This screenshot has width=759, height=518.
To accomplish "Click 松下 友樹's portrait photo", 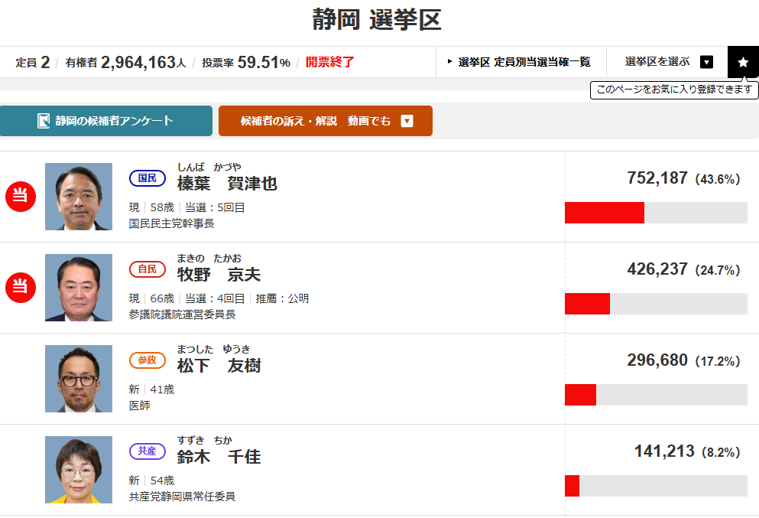I will point(79,379).
